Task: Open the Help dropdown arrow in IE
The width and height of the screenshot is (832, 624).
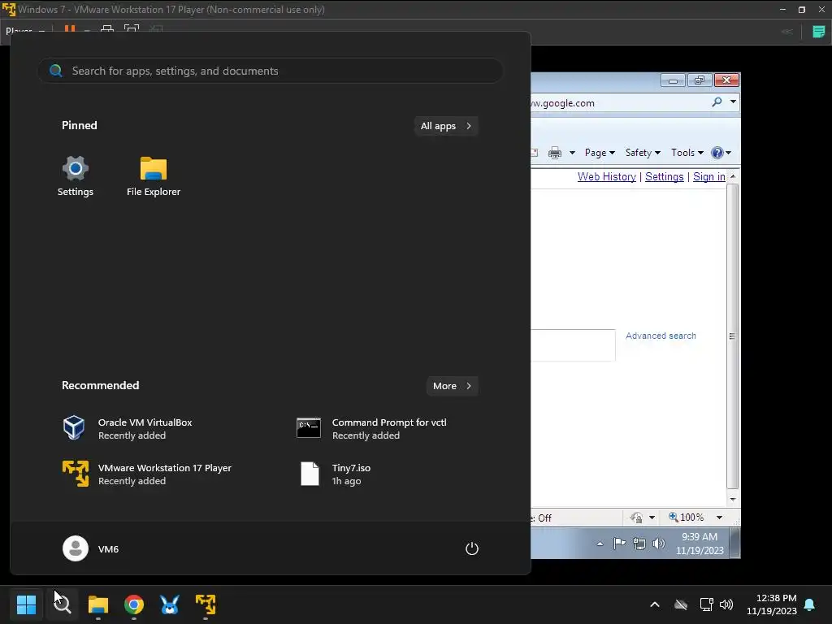Action: pyautogui.click(x=729, y=153)
